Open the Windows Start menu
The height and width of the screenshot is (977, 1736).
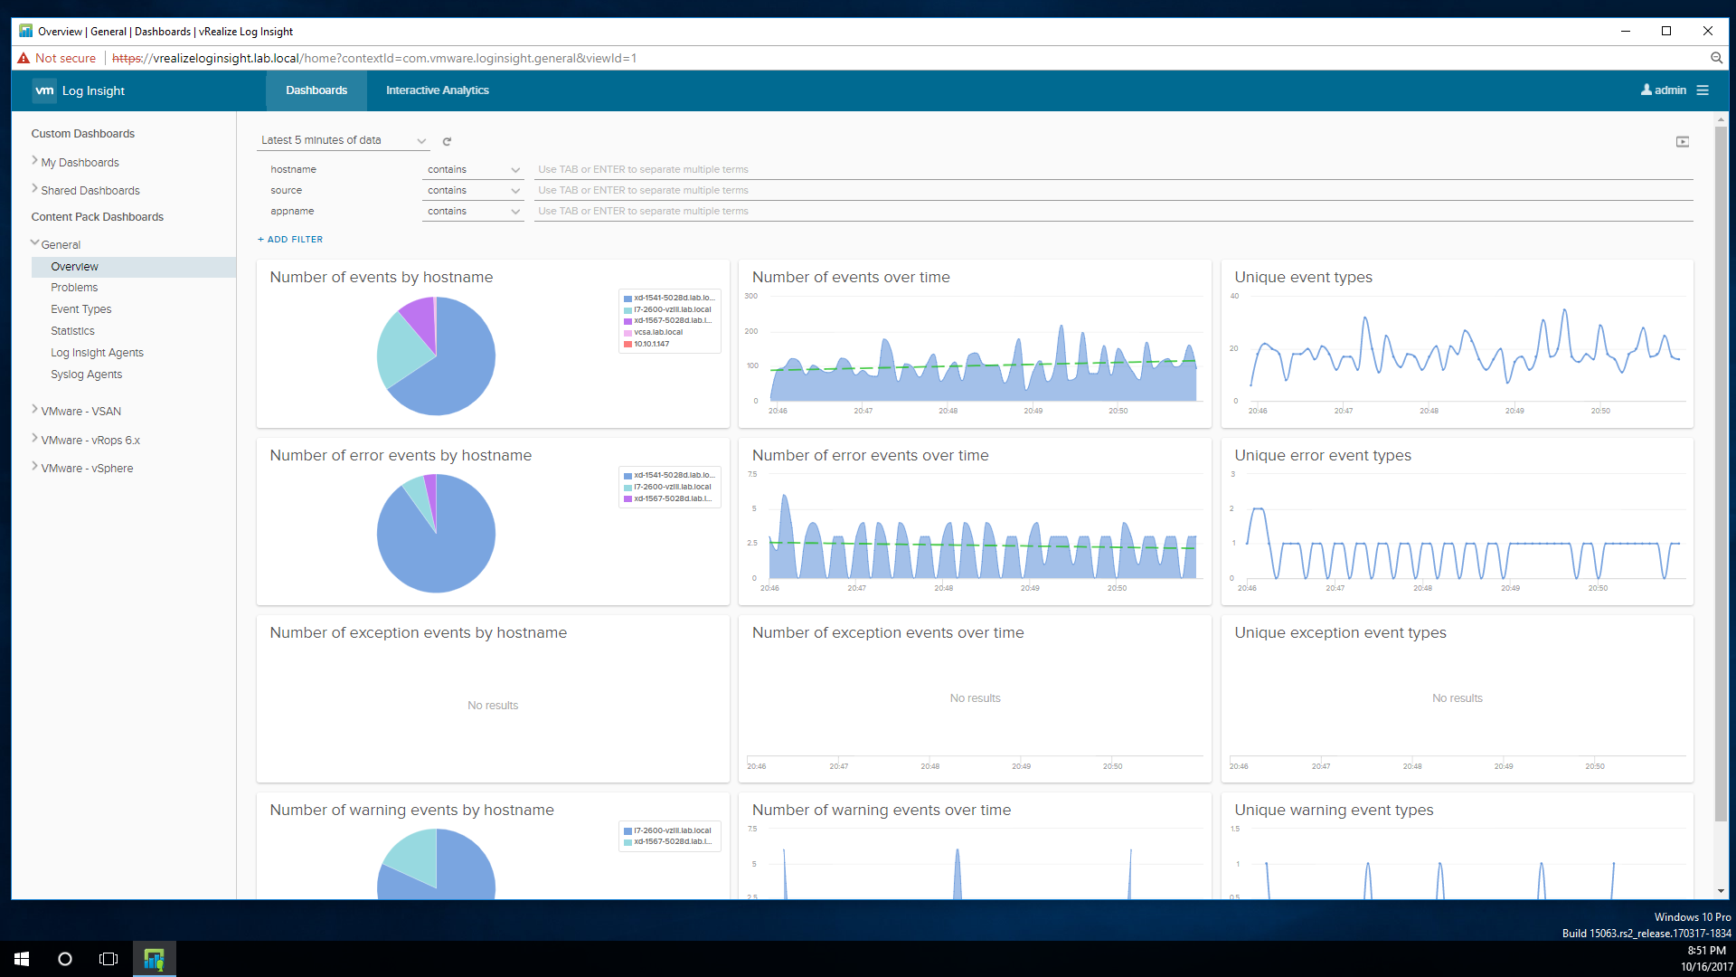point(22,959)
